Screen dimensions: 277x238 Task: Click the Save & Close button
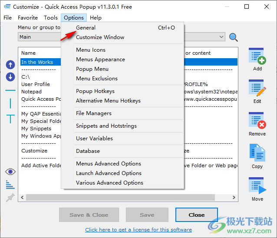click(89, 215)
